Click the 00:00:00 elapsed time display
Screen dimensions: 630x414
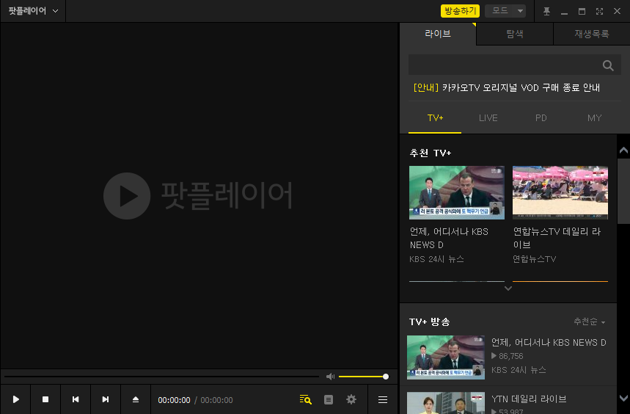174,400
